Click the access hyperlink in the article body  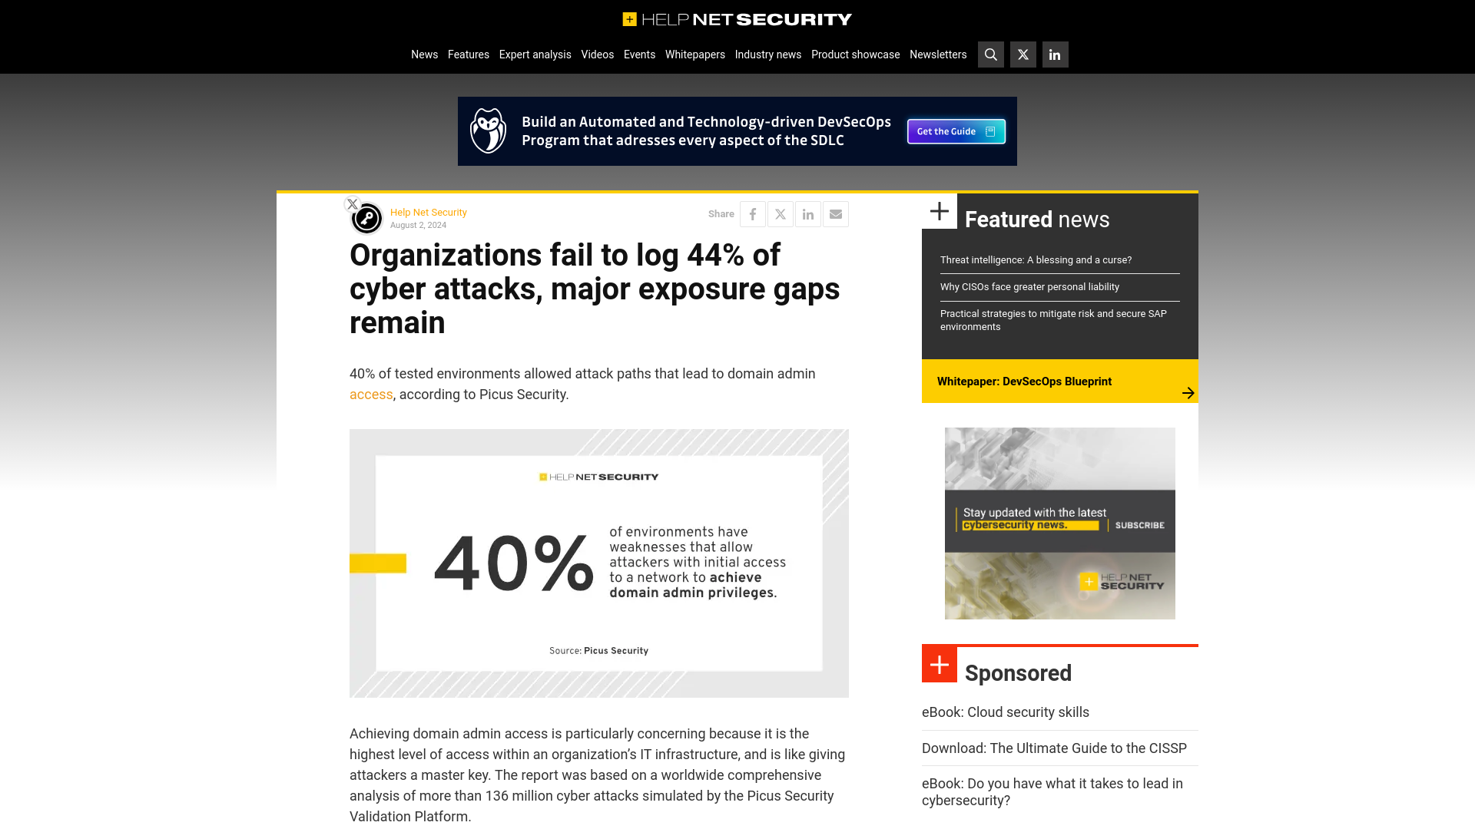371,394
